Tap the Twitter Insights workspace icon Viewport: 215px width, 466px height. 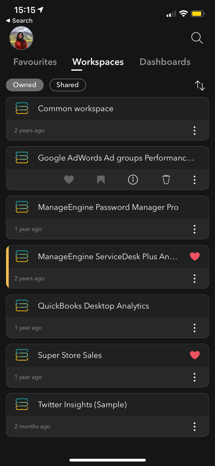[x=22, y=404]
